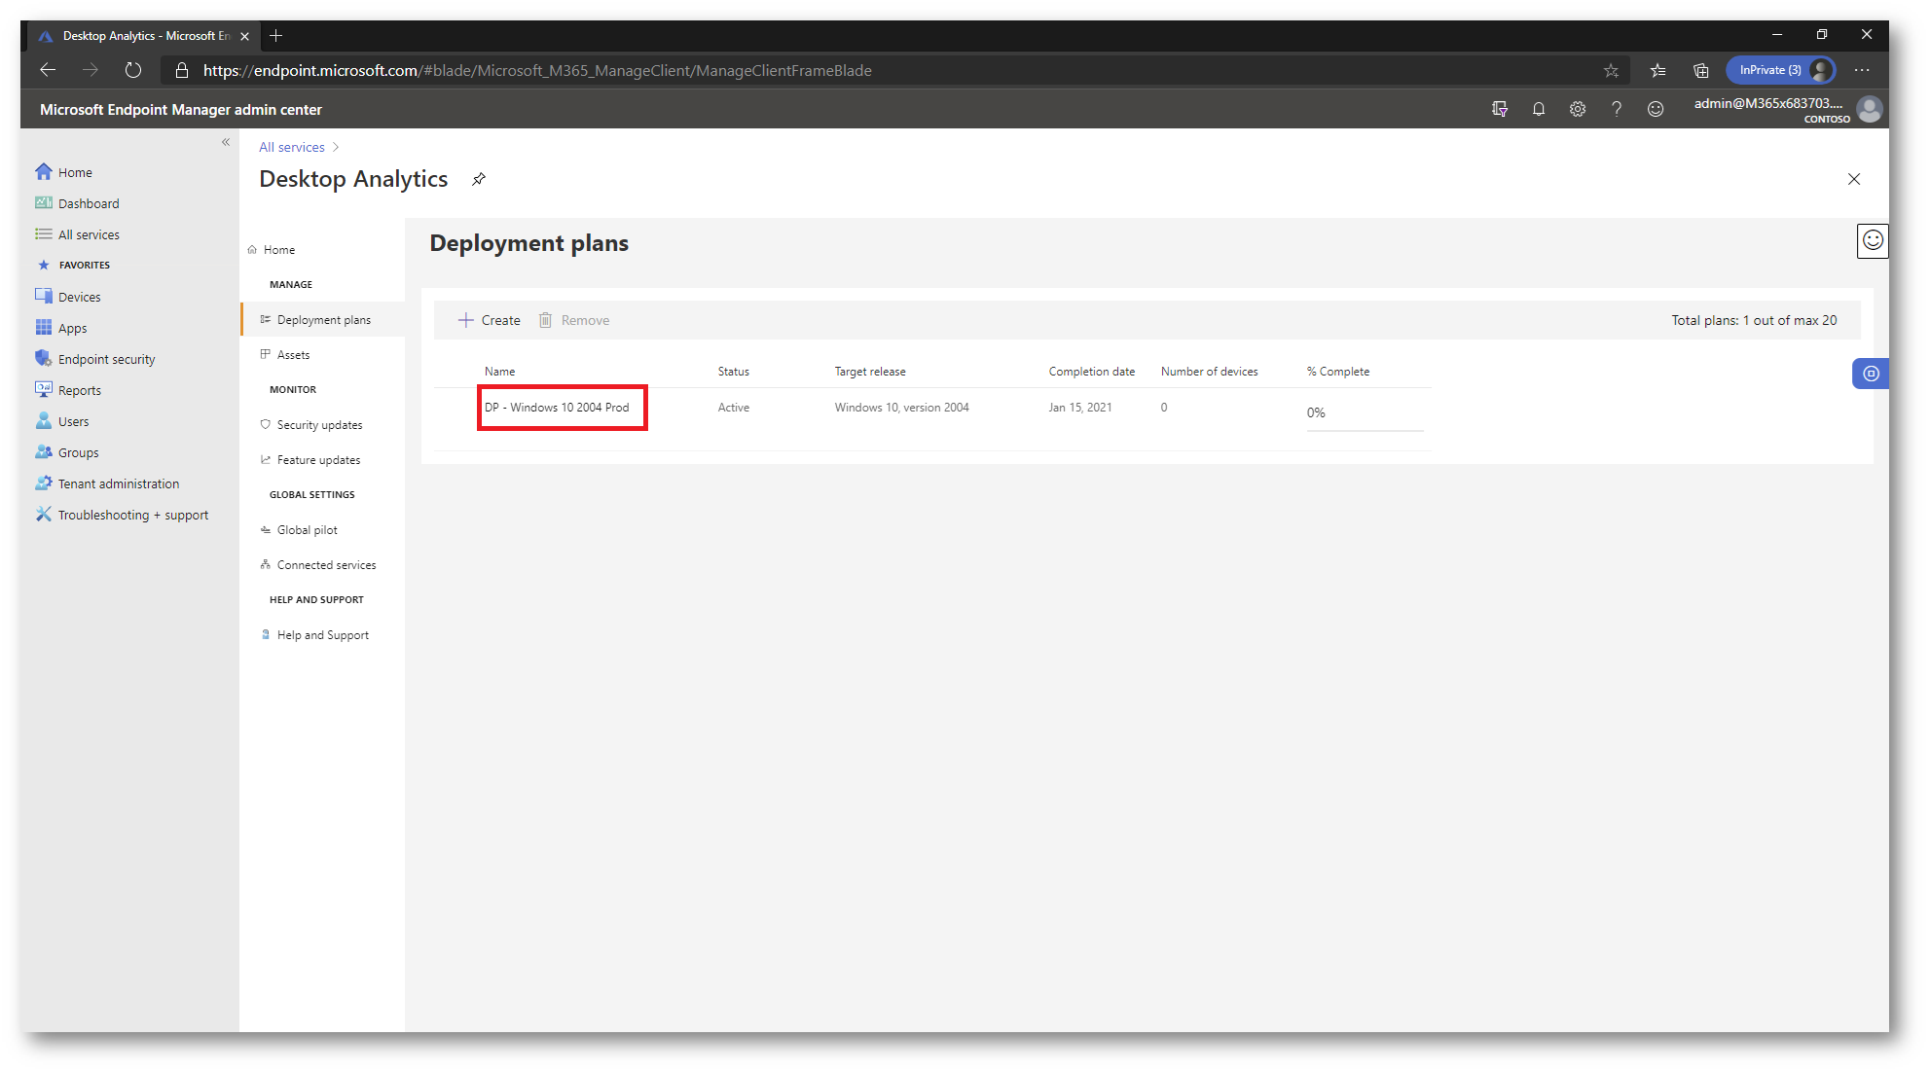Image resolution: width=1930 pixels, height=1073 pixels.
Task: Select the Active status cell
Action: (x=734, y=408)
